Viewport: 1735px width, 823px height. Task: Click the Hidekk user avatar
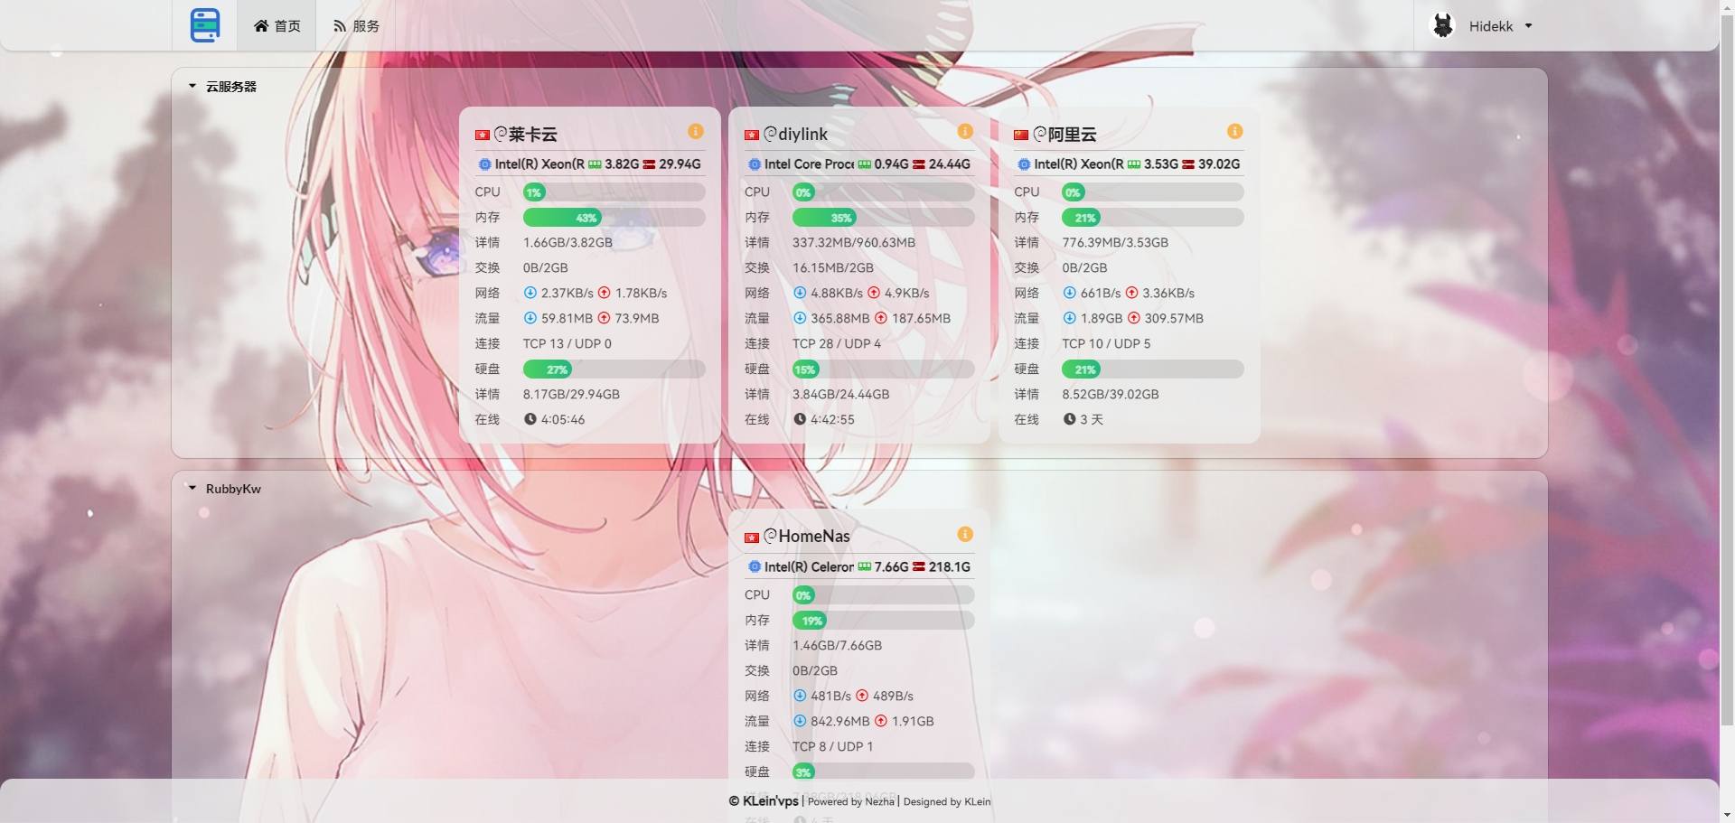pyautogui.click(x=1443, y=25)
